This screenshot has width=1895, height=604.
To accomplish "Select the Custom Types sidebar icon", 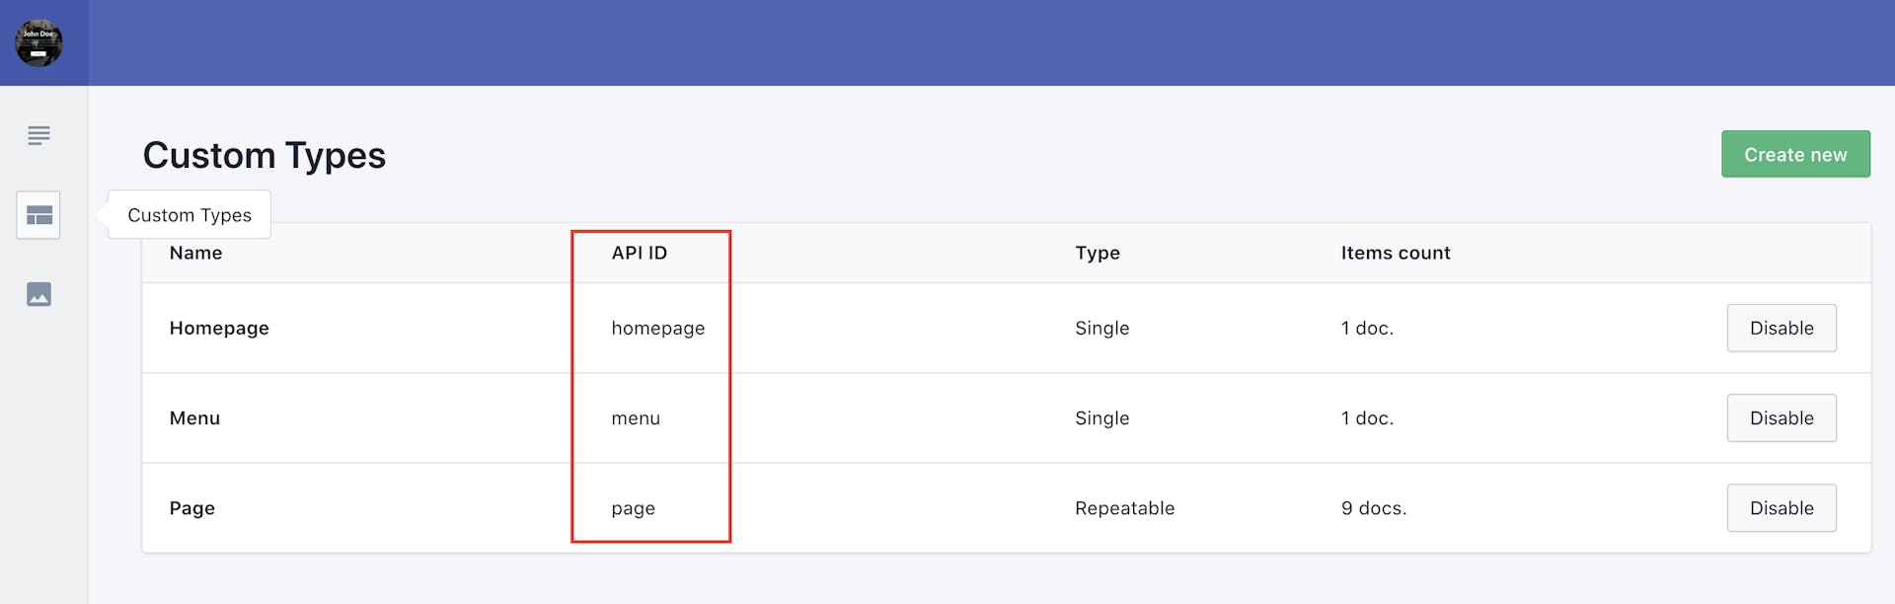I will pyautogui.click(x=38, y=215).
